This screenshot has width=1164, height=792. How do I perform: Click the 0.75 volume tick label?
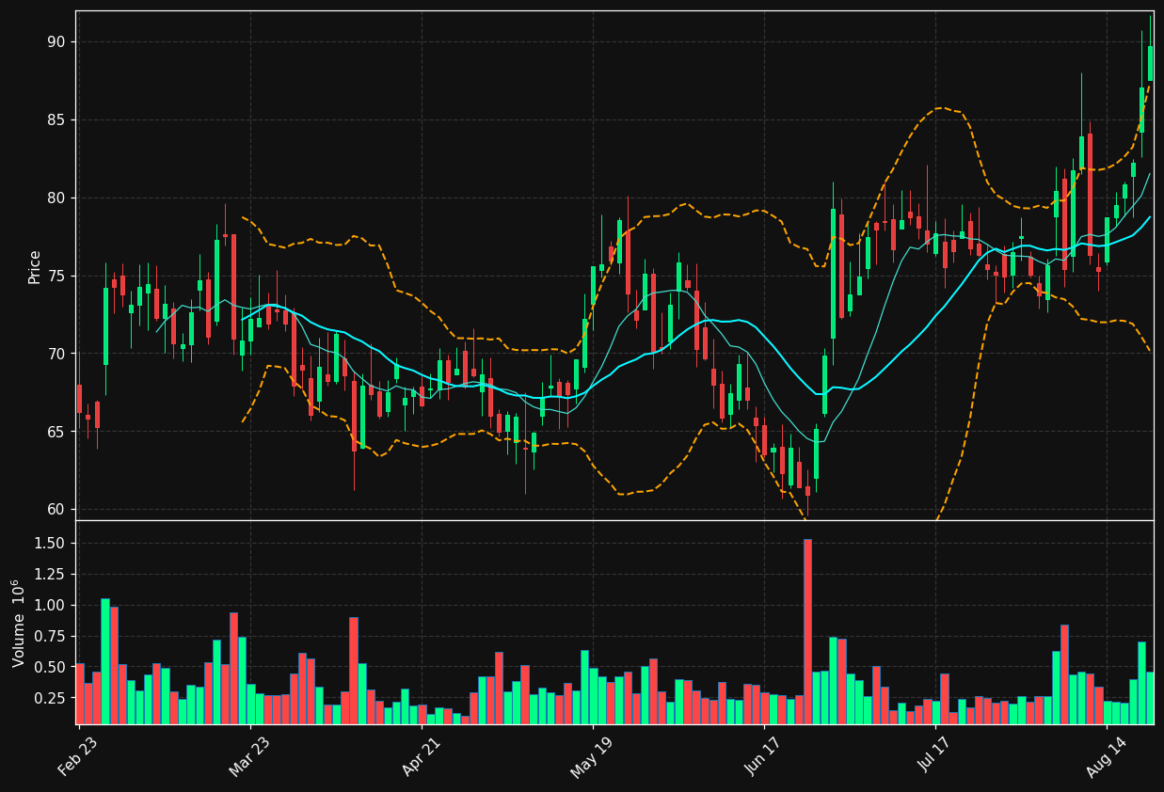tap(51, 636)
